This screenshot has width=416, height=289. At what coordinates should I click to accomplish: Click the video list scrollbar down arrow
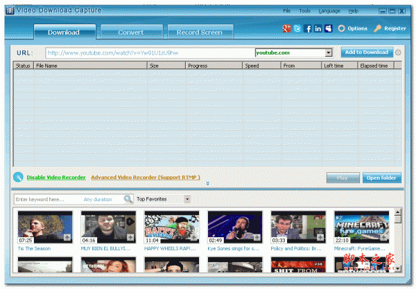(x=398, y=269)
